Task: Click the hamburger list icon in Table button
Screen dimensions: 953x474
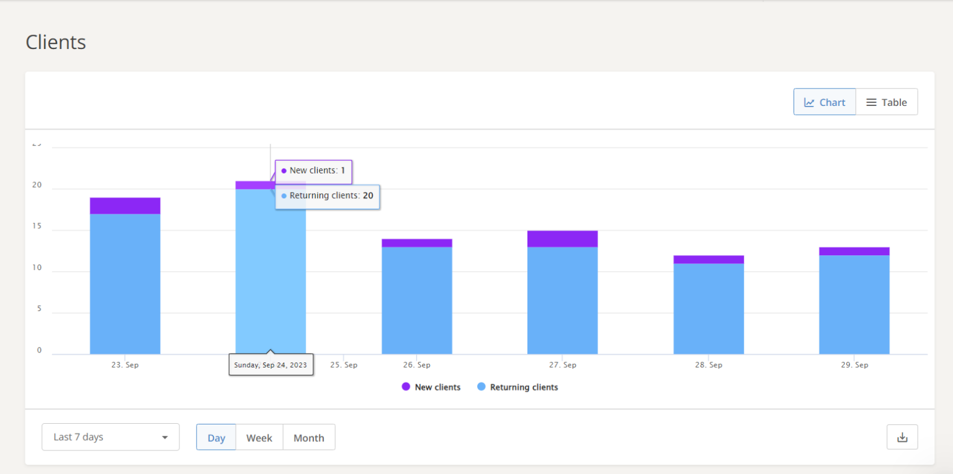Action: tap(872, 102)
